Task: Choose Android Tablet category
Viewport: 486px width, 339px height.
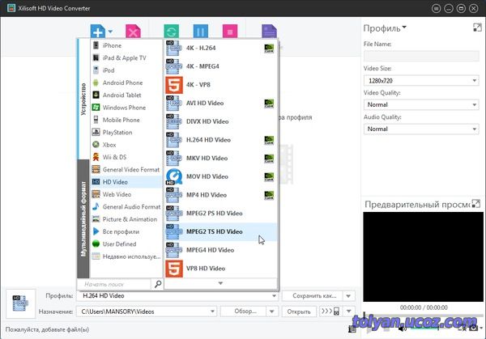Action: (126, 95)
